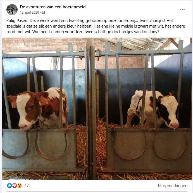Image resolution: width=193 pixels, height=193 pixels.
Task: Click the 12 april 2020 timestamp
Action: 29,13
